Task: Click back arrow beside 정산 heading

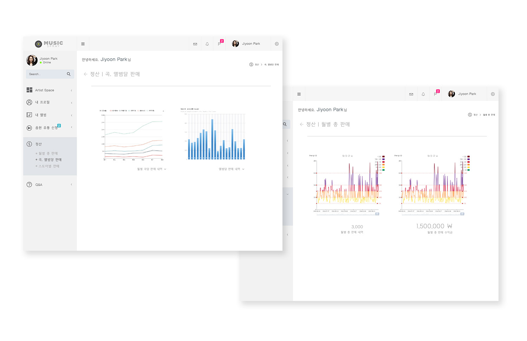Action: [85, 74]
